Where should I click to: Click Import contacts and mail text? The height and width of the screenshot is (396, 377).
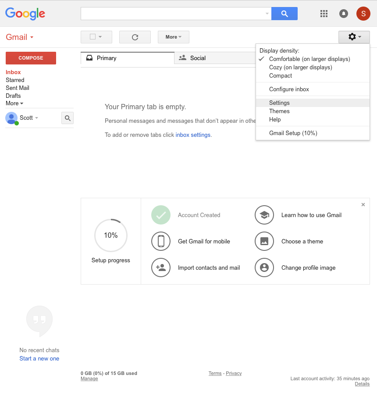[209, 268]
